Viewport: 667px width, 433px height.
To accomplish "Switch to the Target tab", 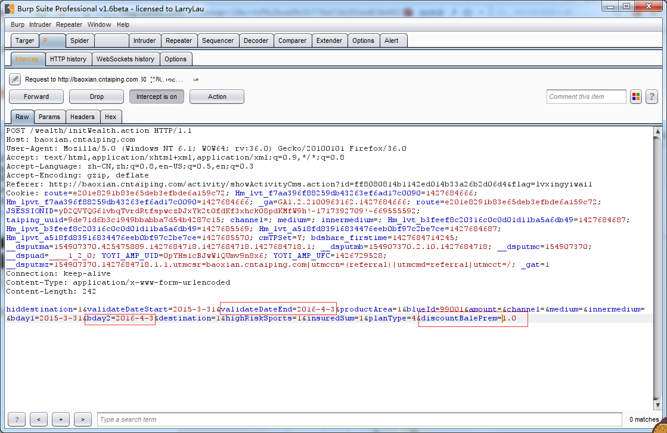I will tap(24, 41).
